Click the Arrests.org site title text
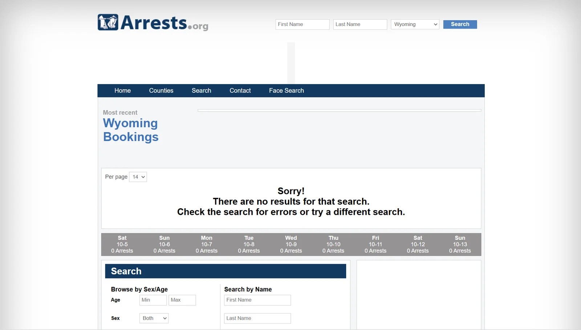Image resolution: width=581 pixels, height=330 pixels. (164, 23)
